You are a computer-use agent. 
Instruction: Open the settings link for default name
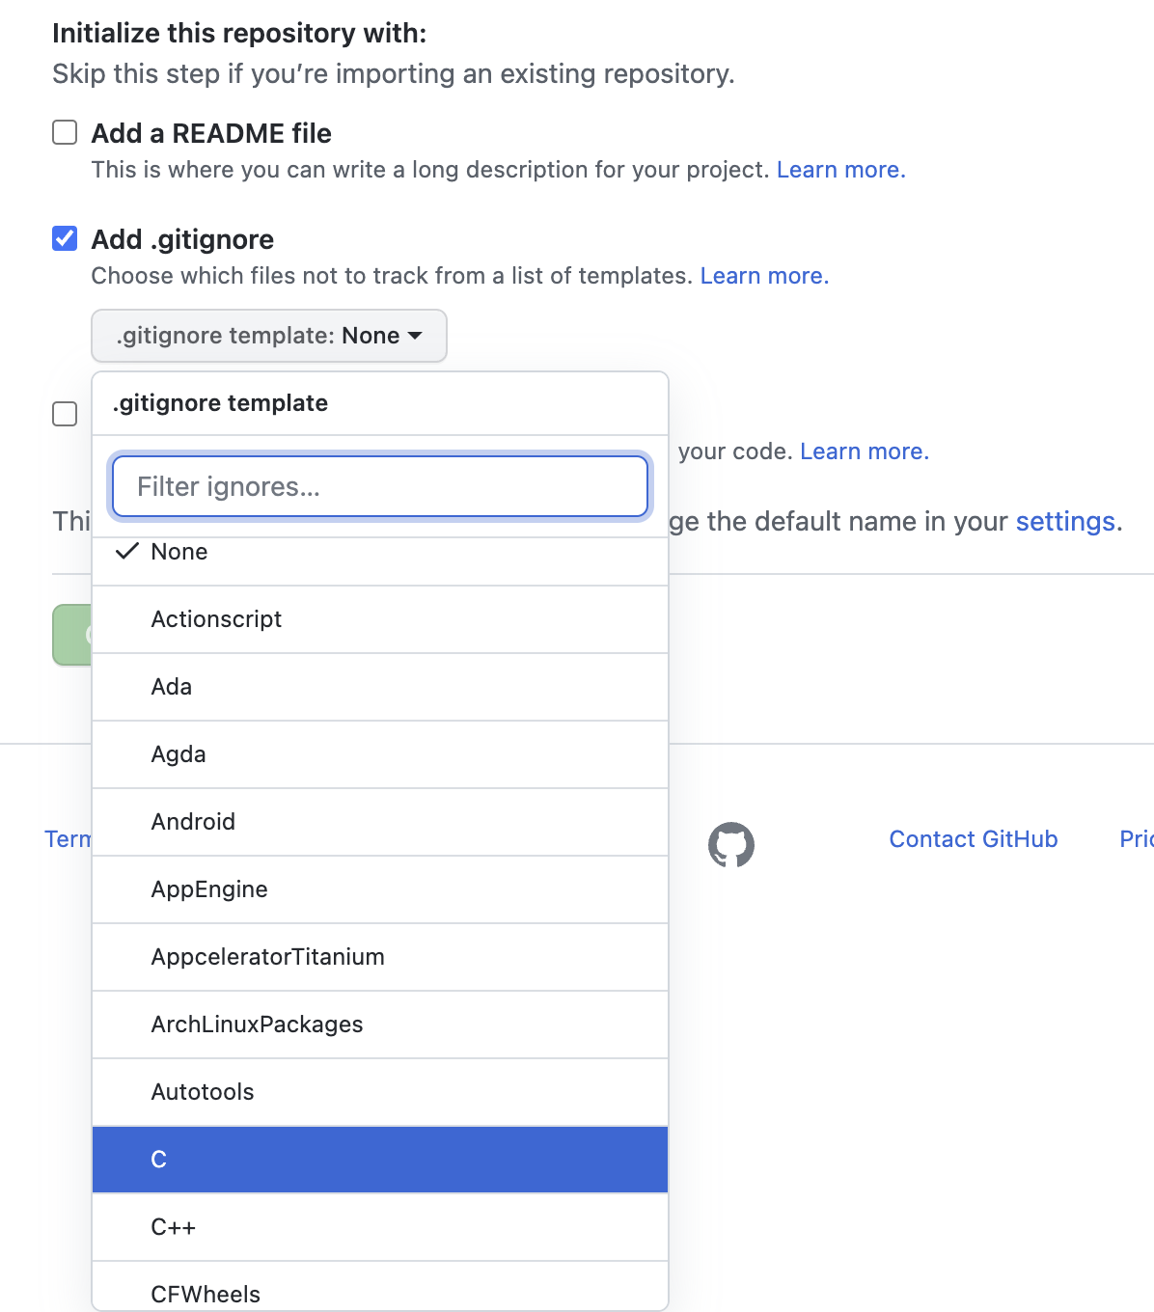point(1065,522)
